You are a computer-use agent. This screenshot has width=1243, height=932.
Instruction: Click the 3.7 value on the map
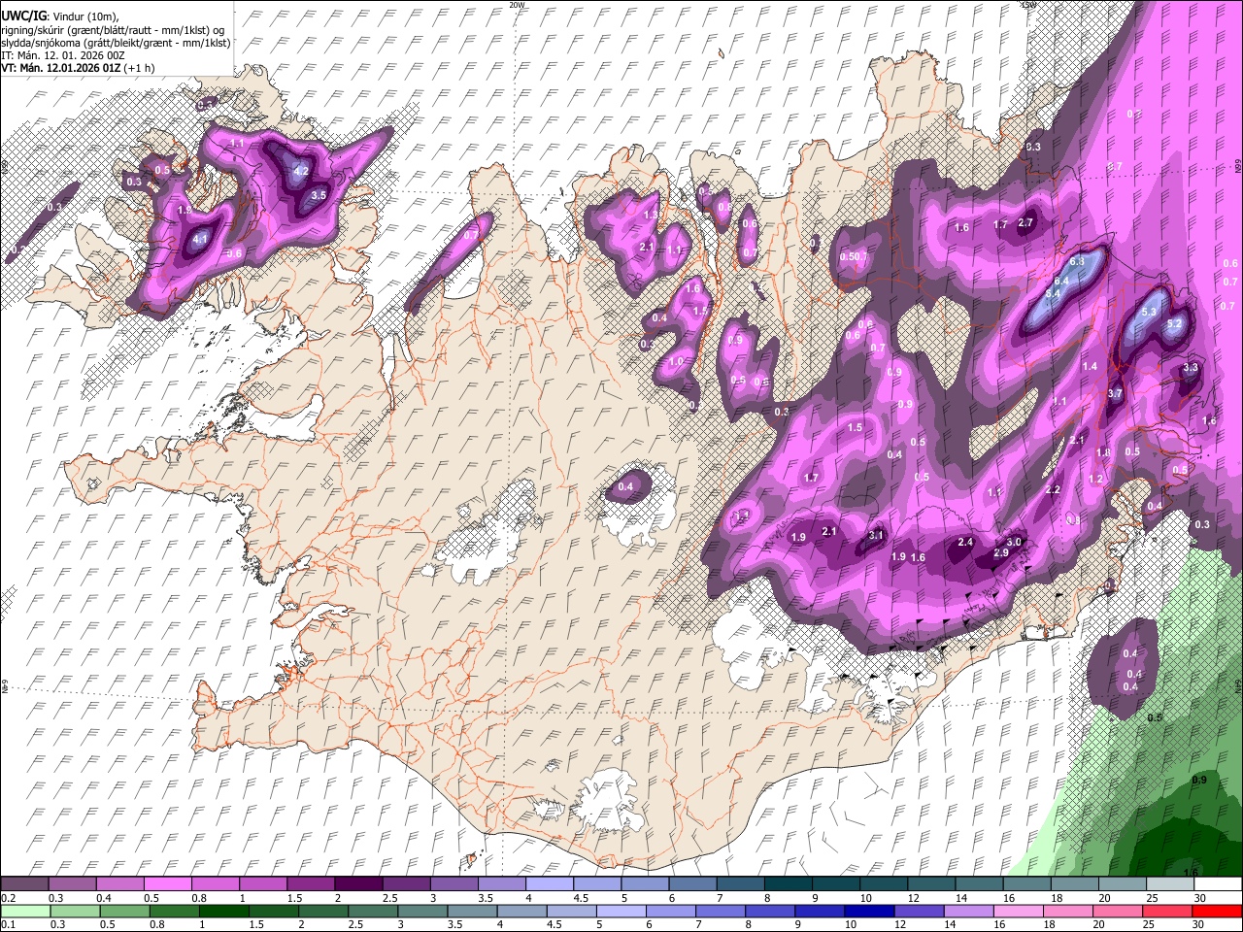(x=1115, y=394)
